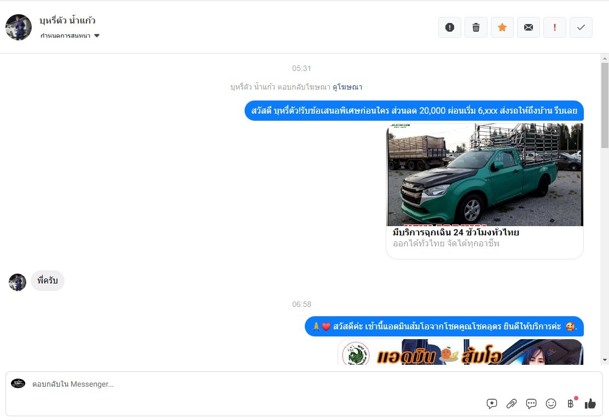Send a thumbs-up like
Viewport: 609px width, 420px height.
(590, 404)
